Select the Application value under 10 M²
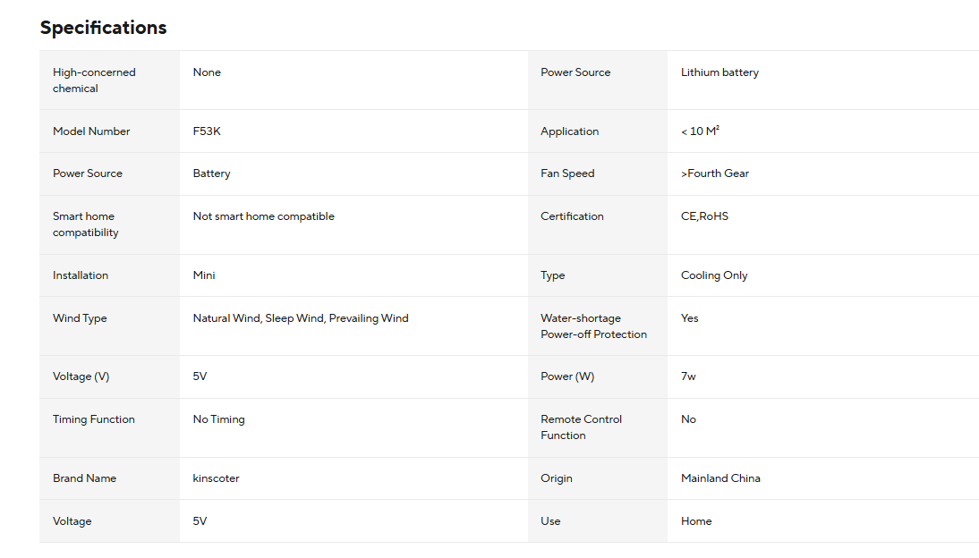The height and width of the screenshot is (558, 979). 700,131
